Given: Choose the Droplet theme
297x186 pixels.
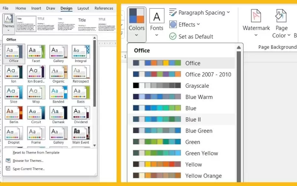Looking at the screenshot, I should coord(14,135).
